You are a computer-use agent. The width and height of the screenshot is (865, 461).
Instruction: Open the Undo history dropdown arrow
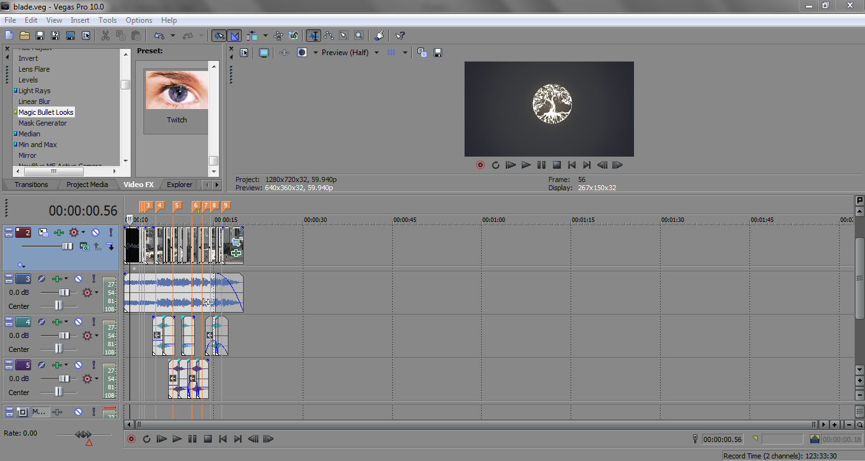[x=173, y=36]
